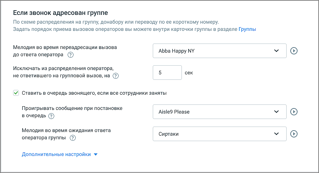Open help for operator group waiting melody
The image size is (319, 173).
(73, 138)
